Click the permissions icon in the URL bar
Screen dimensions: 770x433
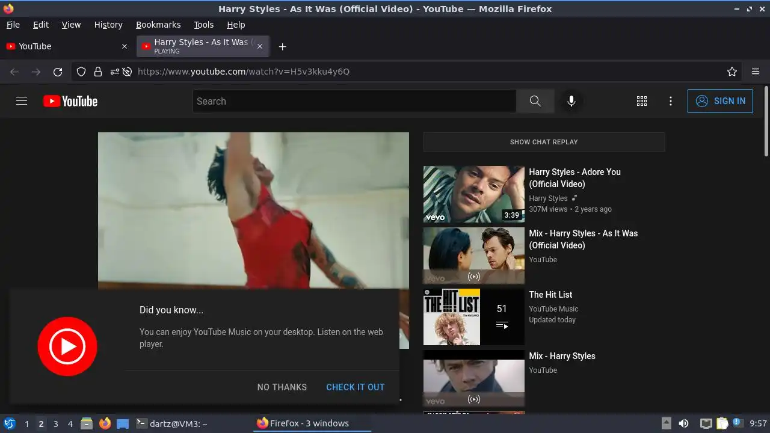point(114,72)
